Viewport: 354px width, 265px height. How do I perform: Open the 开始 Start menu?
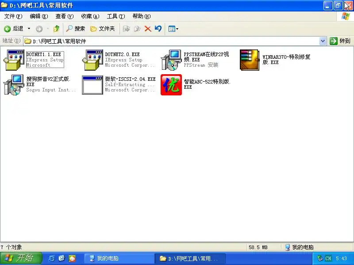[21, 258]
